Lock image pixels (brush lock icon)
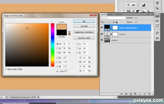 [110, 22]
